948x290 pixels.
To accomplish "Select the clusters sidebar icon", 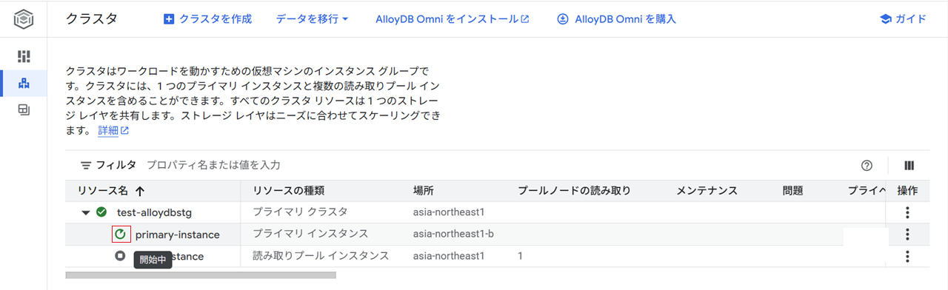I will 24,83.
